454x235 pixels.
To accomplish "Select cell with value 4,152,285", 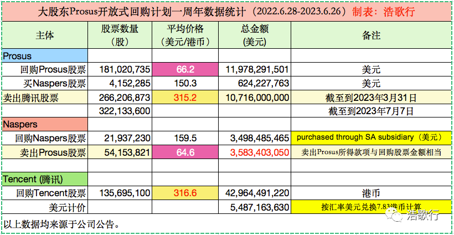I will (120, 84).
